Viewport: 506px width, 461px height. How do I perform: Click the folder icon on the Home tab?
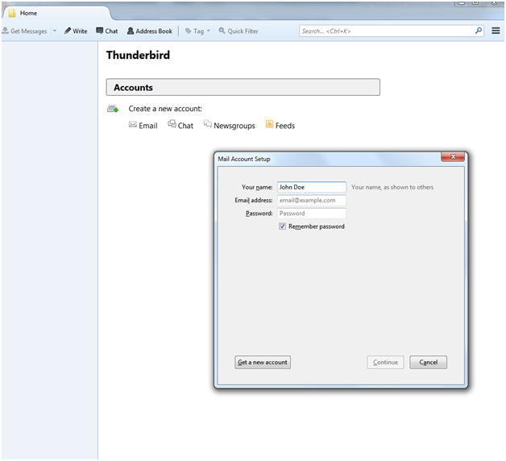[x=12, y=13]
